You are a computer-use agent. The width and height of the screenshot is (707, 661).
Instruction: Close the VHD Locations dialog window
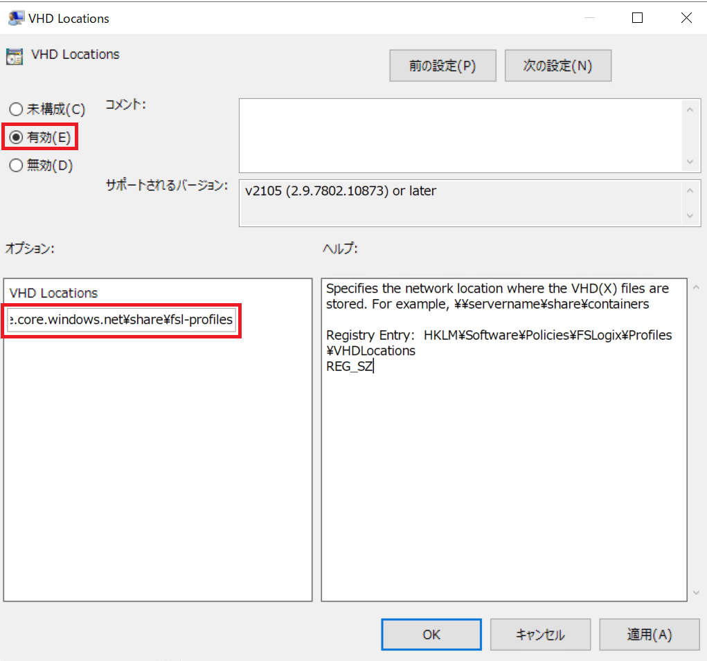coord(686,18)
